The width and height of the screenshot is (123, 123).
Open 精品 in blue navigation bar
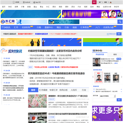click(x=59, y=27)
